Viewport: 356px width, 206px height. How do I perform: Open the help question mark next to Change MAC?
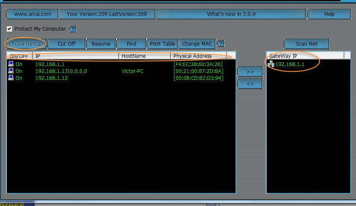coord(221,43)
